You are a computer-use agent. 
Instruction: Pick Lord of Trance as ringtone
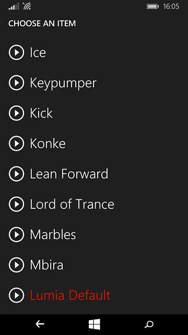[72, 204]
